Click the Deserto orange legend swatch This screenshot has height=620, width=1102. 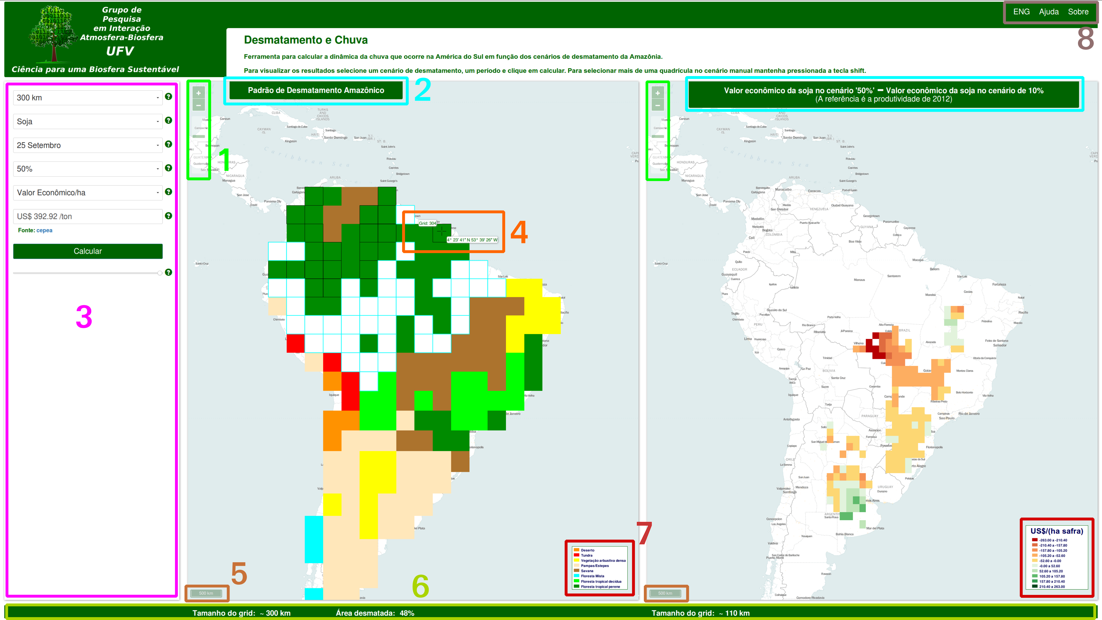click(x=576, y=550)
